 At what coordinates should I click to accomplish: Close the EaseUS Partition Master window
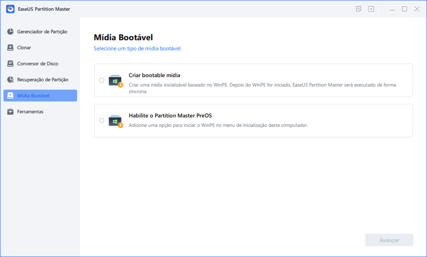[x=417, y=9]
